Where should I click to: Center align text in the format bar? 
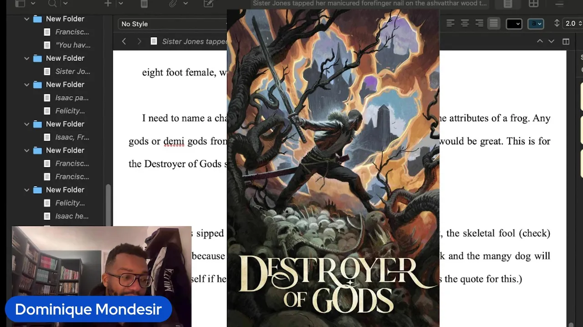tap(465, 24)
